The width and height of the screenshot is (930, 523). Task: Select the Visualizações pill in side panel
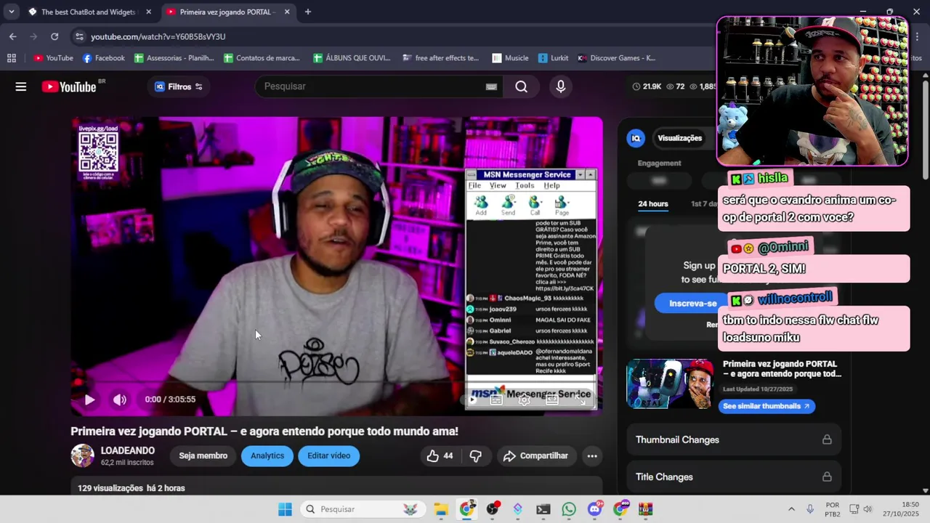679,138
